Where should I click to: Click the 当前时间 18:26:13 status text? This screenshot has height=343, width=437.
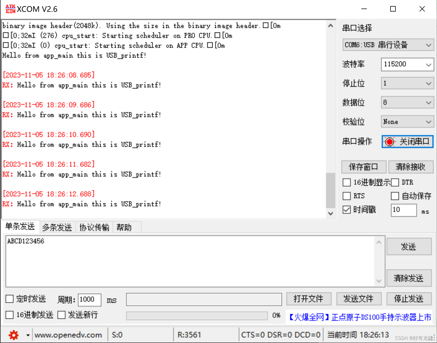click(x=358, y=335)
